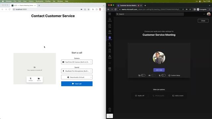Open Edit menu in menu bar
The image size is (212, 119).
coord(20,1)
